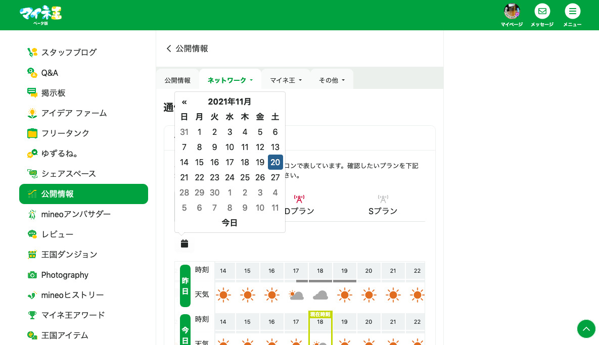Go back with the 公開情報 chevron

tap(168, 48)
